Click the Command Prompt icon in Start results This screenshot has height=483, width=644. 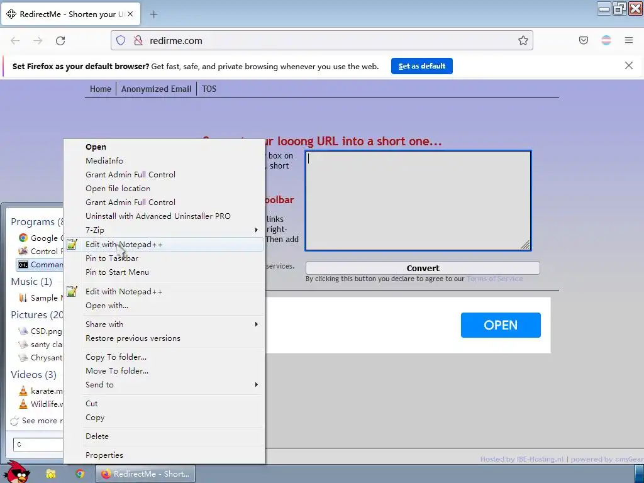pyautogui.click(x=23, y=265)
